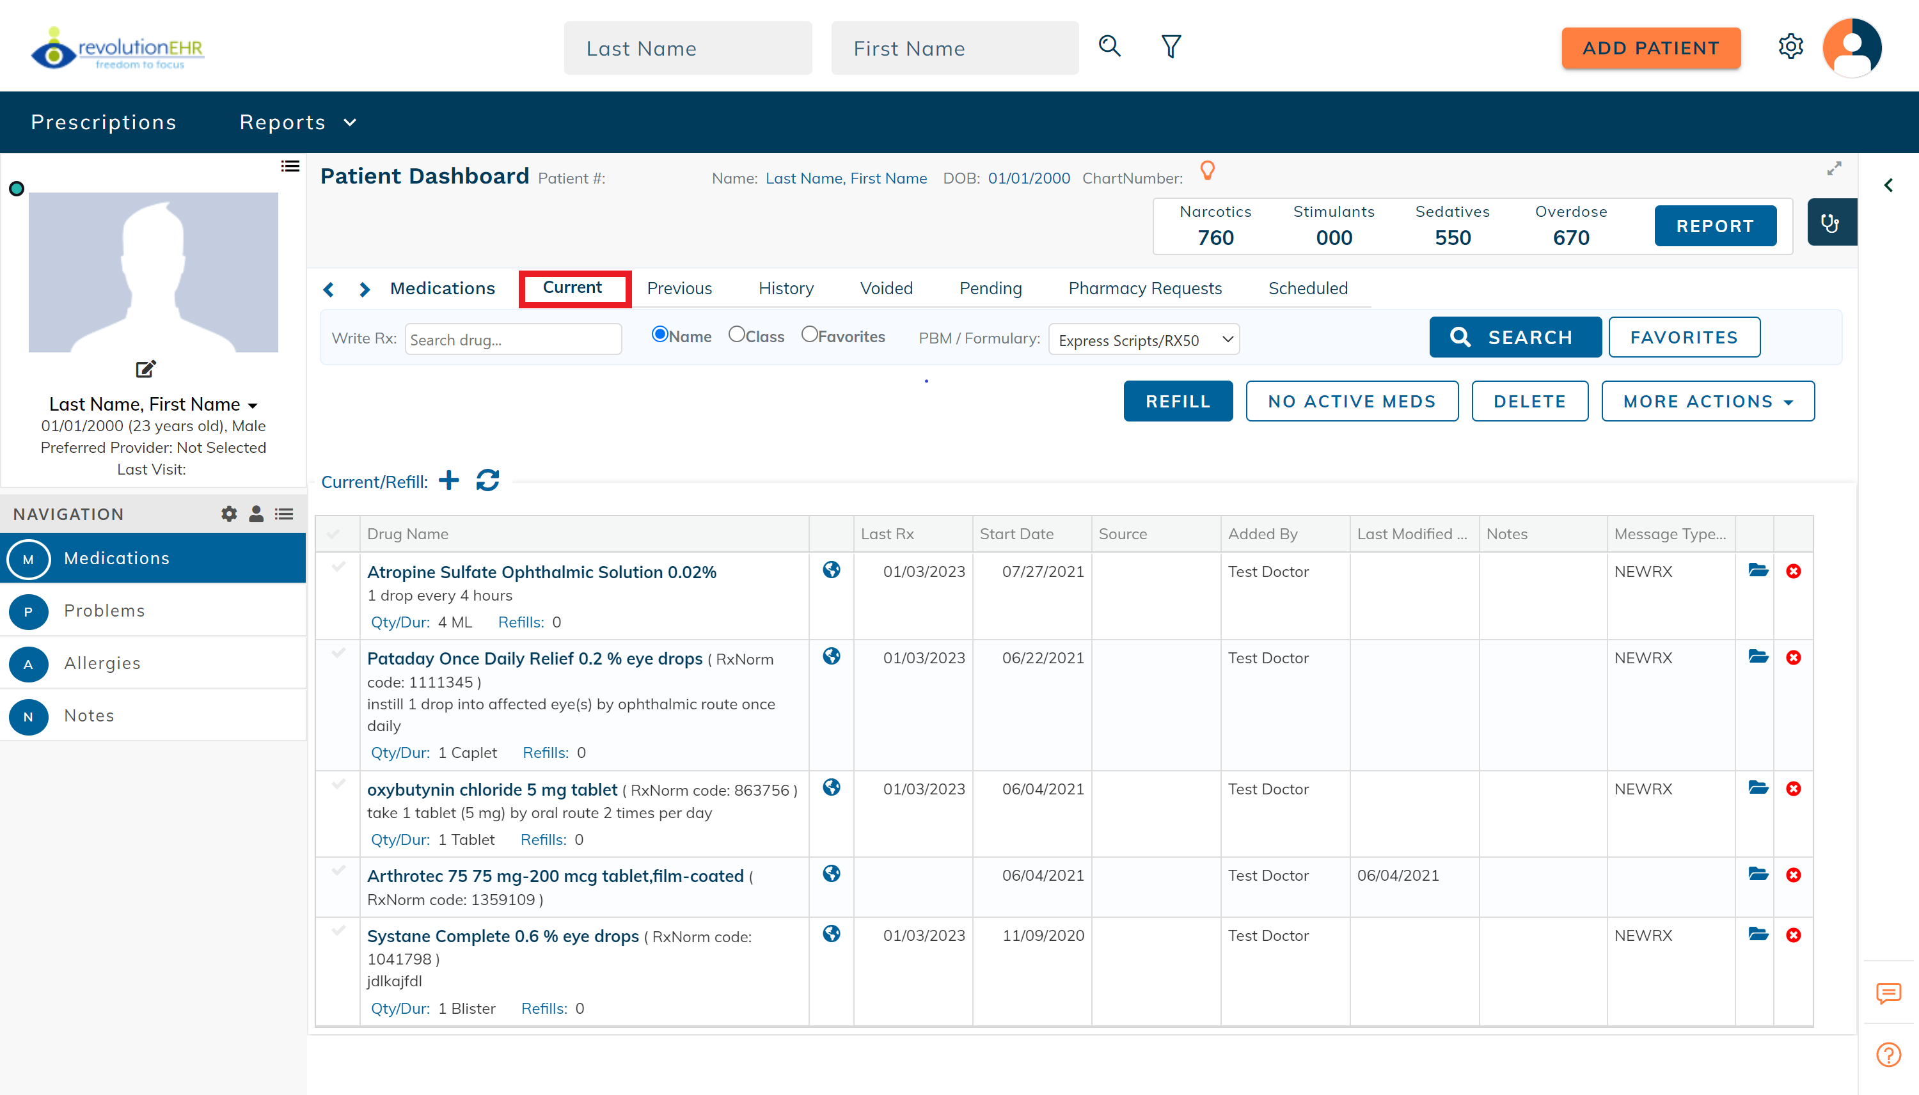Expand the More Actions dropdown
1919x1095 pixels.
click(1707, 402)
